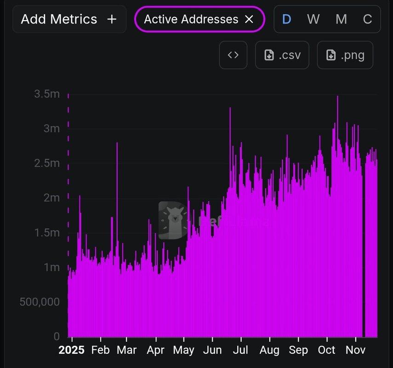Open the embed code angle-brackets button
The width and height of the screenshot is (393, 368).
click(233, 55)
